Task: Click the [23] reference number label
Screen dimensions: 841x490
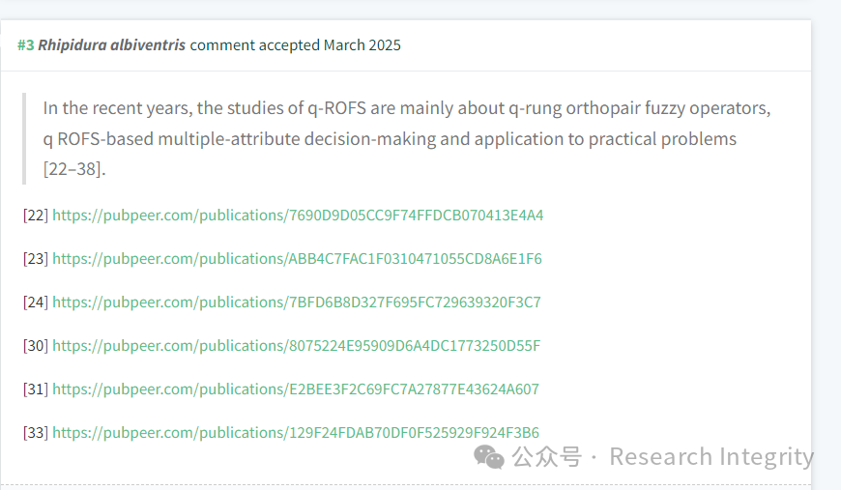Action: 36,258
